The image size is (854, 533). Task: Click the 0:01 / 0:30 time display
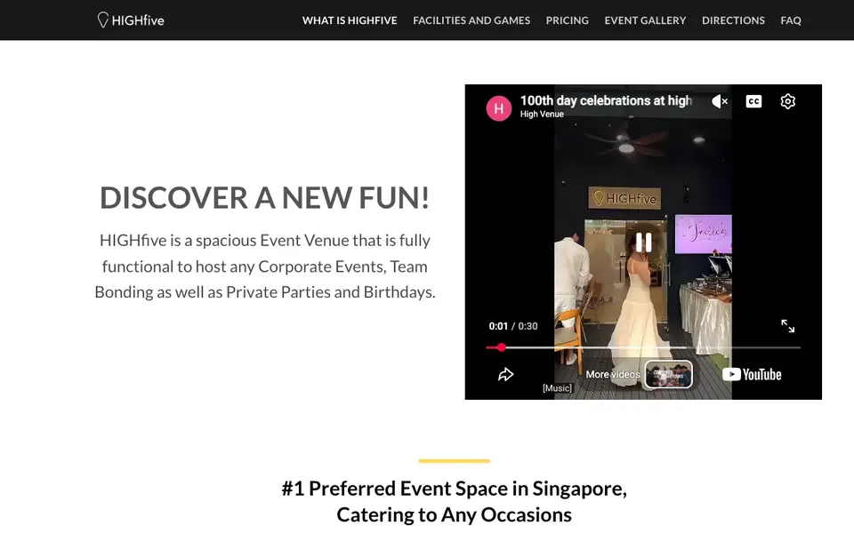[x=513, y=326]
